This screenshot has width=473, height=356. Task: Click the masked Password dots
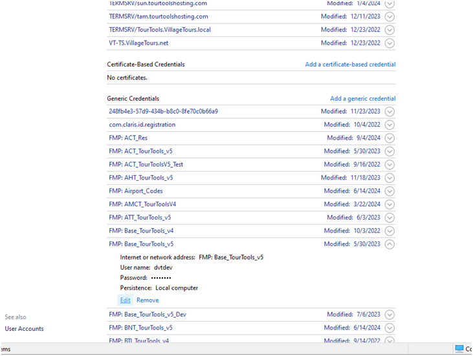[x=161, y=278]
